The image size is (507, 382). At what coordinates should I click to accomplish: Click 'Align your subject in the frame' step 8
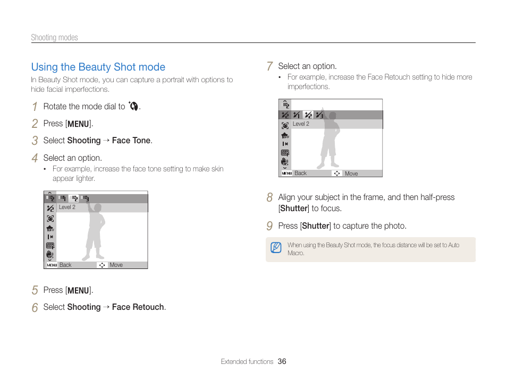pos(366,203)
